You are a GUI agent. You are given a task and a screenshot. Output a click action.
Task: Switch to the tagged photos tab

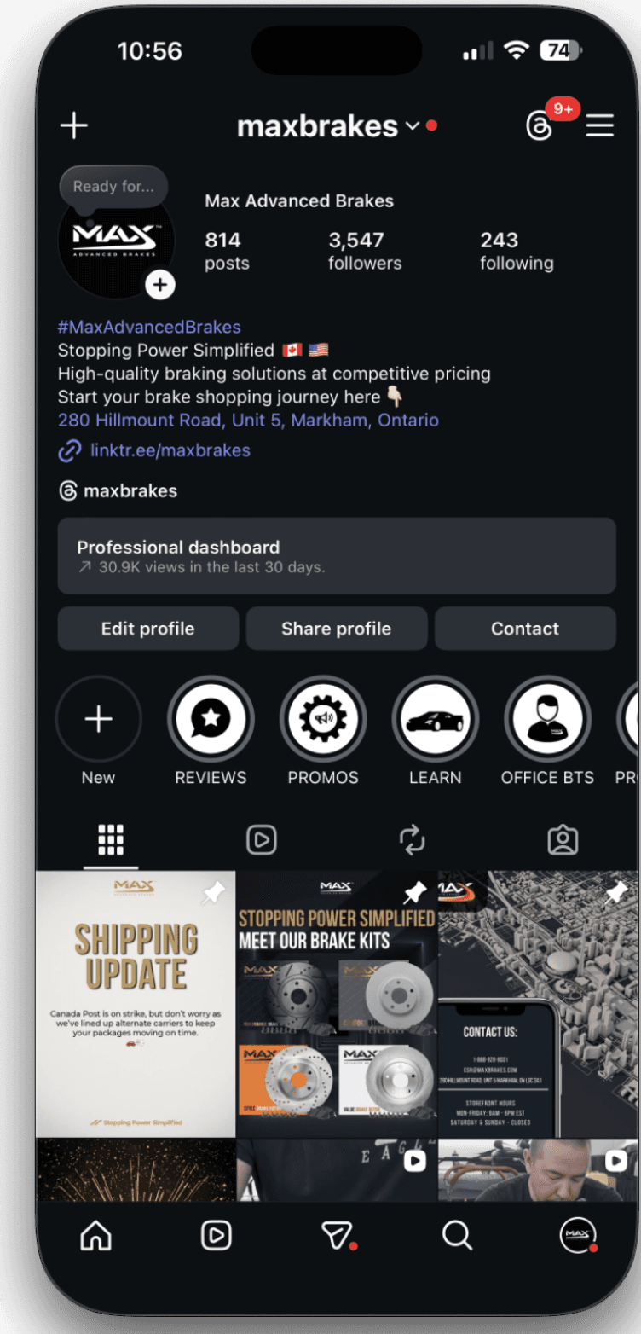coord(563,840)
